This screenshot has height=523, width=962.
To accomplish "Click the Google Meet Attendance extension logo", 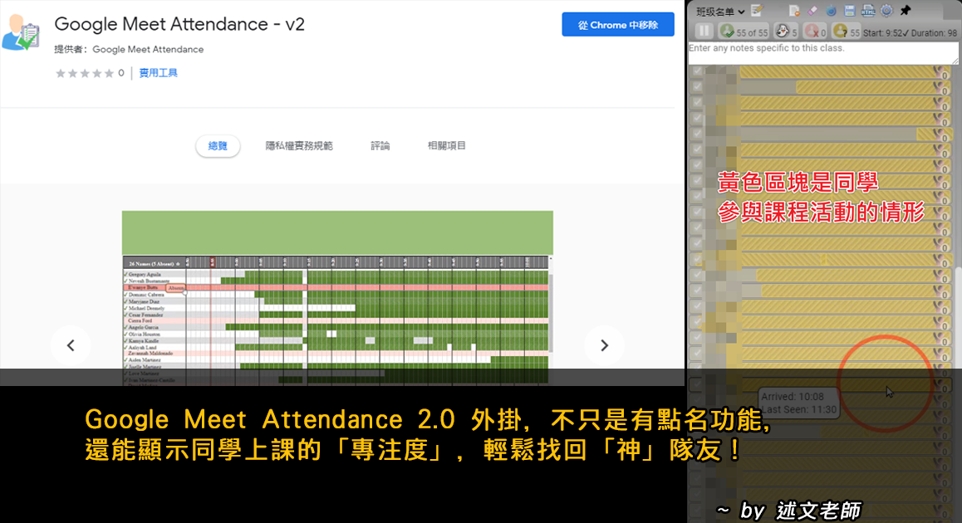I will coord(21,33).
